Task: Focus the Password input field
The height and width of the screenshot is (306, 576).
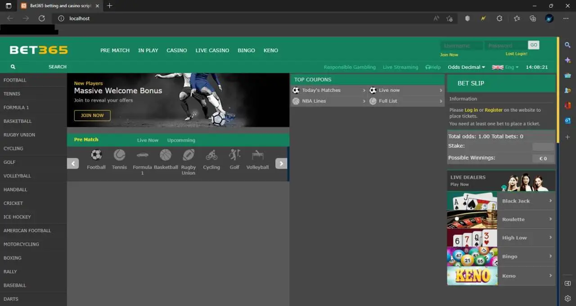Action: (x=506, y=45)
